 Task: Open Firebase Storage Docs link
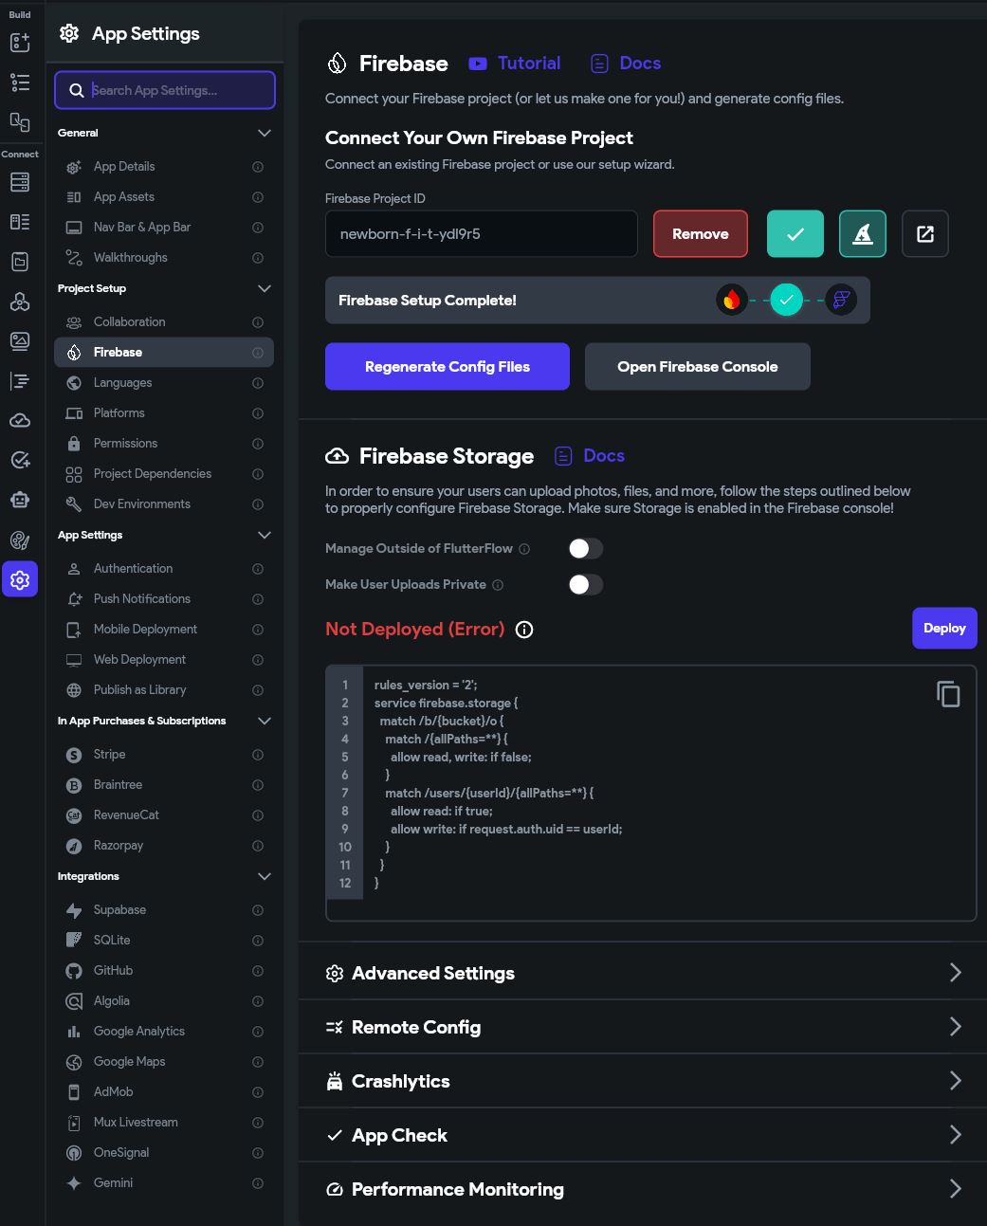pos(590,456)
